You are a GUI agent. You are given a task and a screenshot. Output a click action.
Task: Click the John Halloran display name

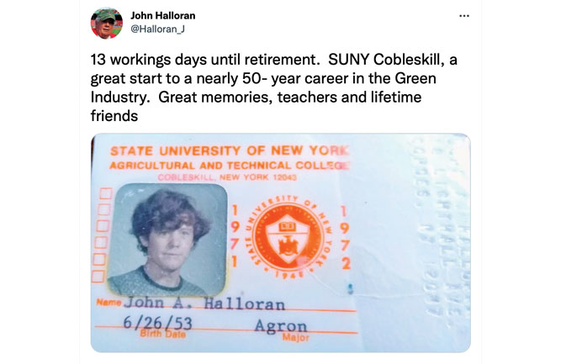click(x=163, y=16)
